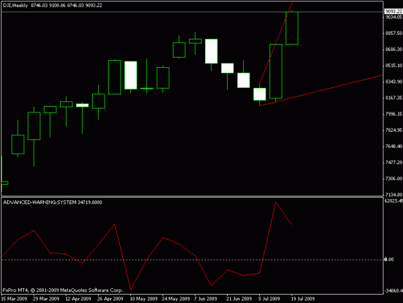The width and height of the screenshot is (403, 303).
Task: Click the 8343.90 price scale label
Action: [393, 81]
